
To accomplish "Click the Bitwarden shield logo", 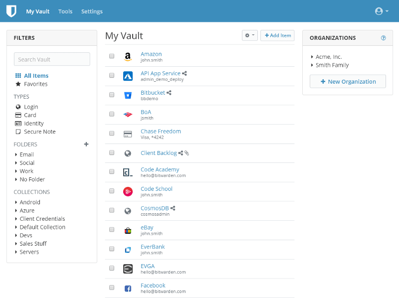I will click(11, 10).
